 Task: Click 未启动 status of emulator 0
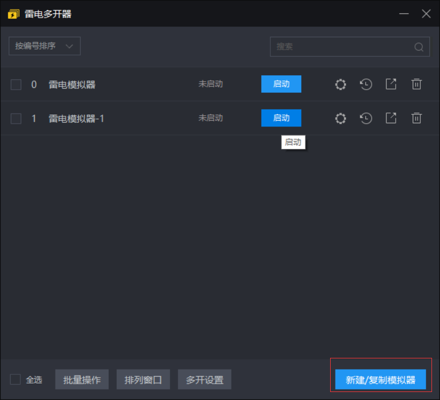pyautogui.click(x=211, y=84)
